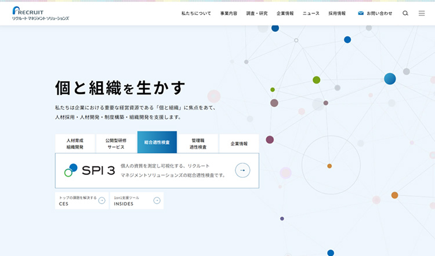
Task: Click the envelope icon beside お問い合わせ
Action: tap(361, 13)
